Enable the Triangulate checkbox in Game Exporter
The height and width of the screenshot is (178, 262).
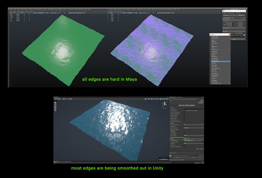244,22
